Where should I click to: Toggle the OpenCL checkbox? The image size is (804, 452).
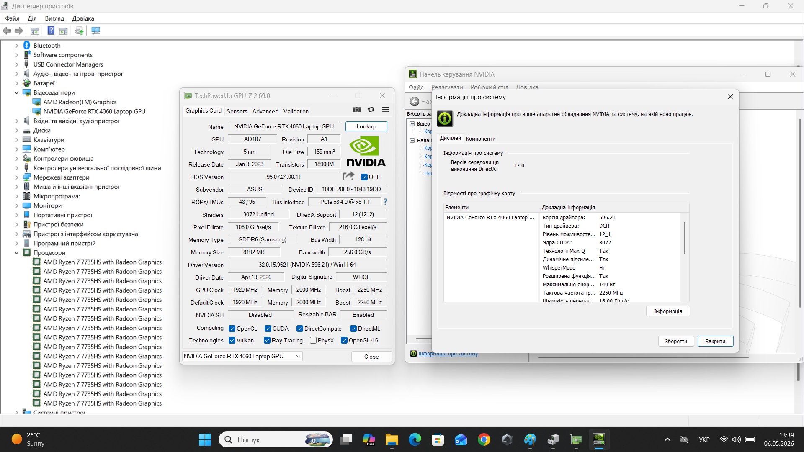pyautogui.click(x=232, y=329)
